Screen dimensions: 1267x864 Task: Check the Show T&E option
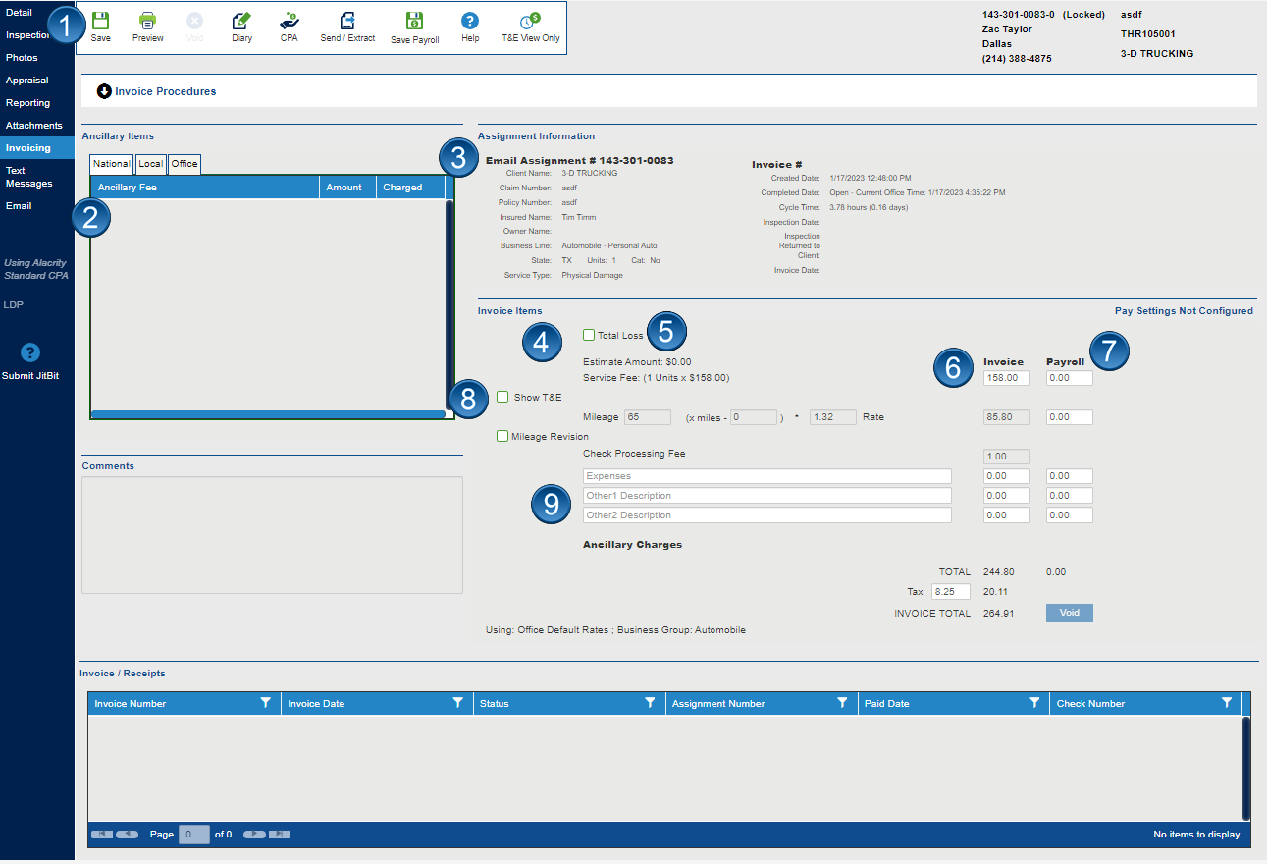click(x=503, y=397)
